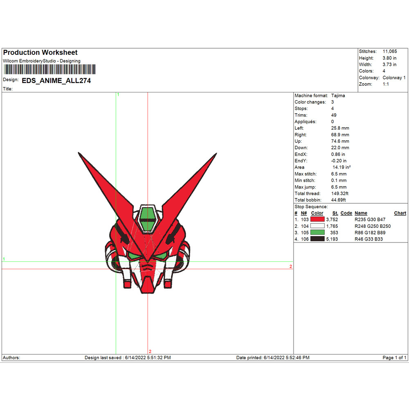Select the white color swatch for thread 104
This screenshot has height=409, width=409.
317,226
